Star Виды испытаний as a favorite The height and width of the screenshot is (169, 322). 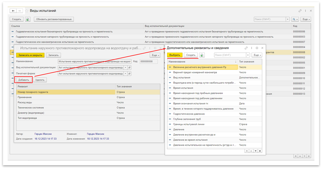(26, 11)
